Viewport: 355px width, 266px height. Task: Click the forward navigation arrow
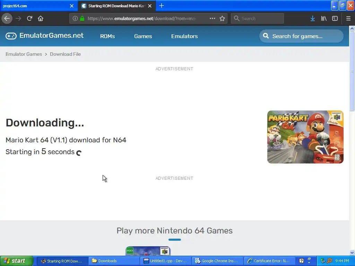pyautogui.click(x=18, y=18)
